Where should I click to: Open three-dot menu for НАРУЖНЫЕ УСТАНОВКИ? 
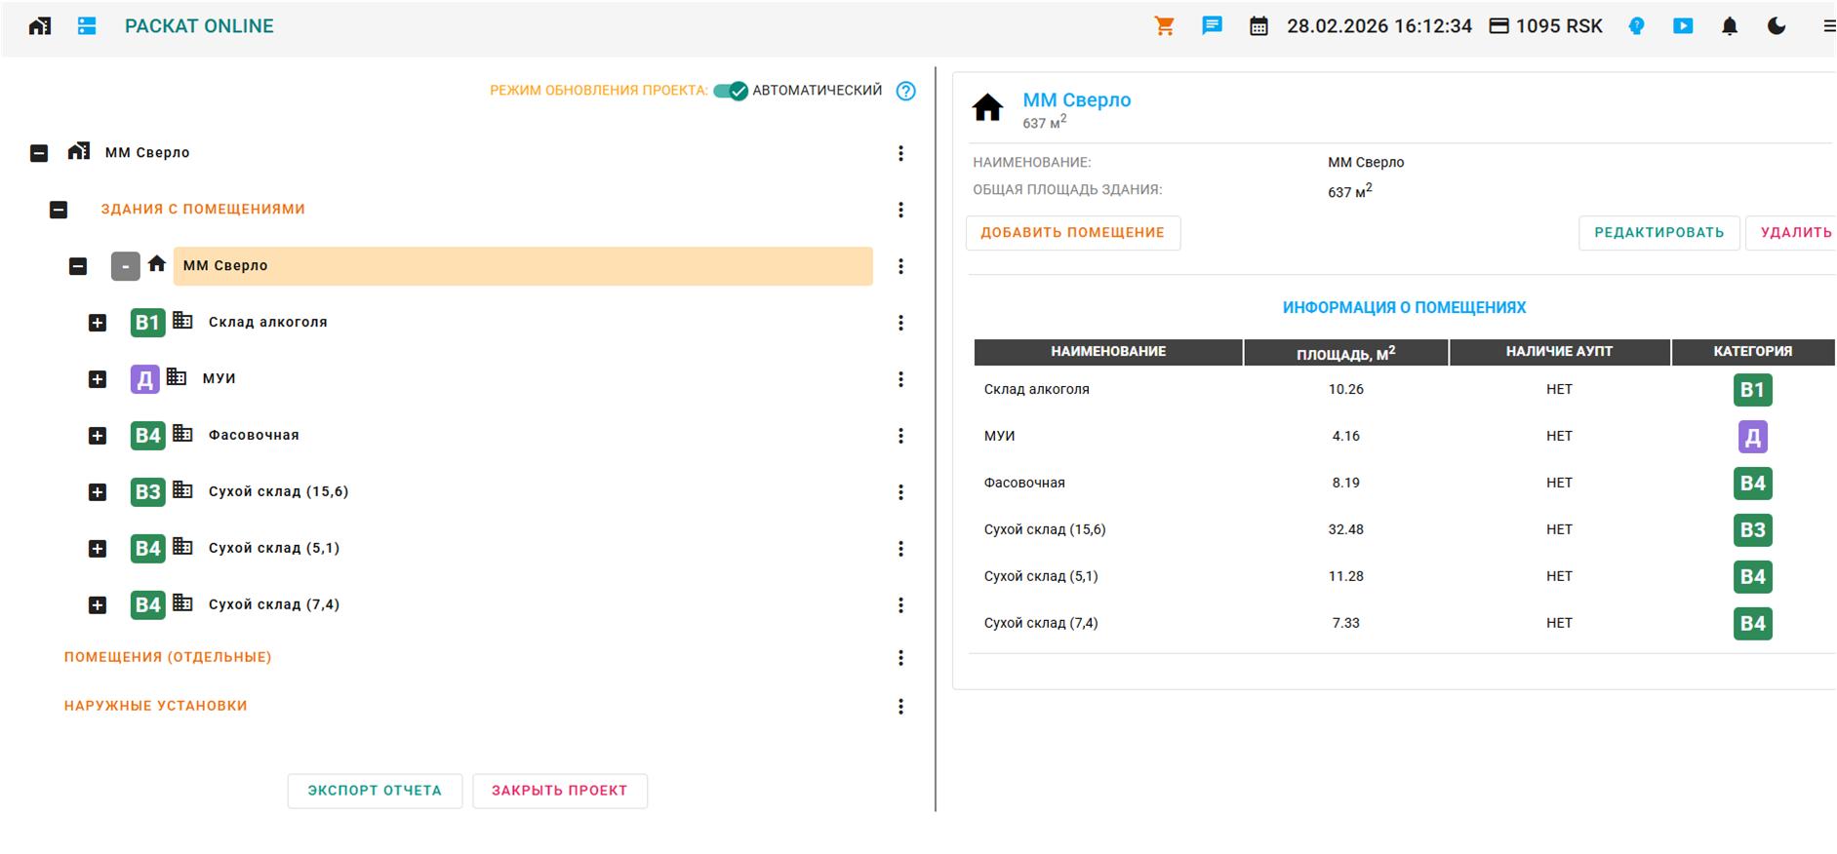point(900,707)
